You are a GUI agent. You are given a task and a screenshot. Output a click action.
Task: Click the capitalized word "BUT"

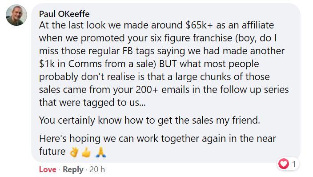click(168, 64)
